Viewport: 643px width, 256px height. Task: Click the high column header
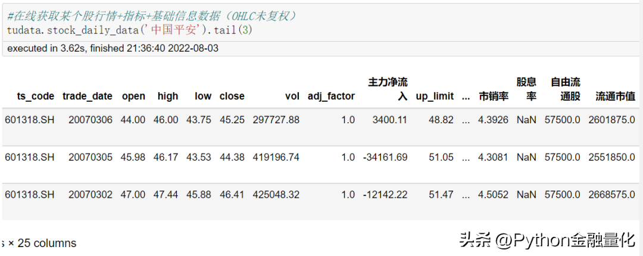168,96
